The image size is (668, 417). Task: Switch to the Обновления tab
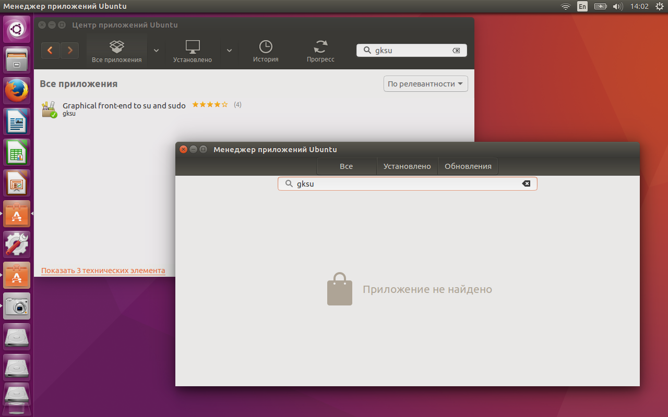pos(468,166)
